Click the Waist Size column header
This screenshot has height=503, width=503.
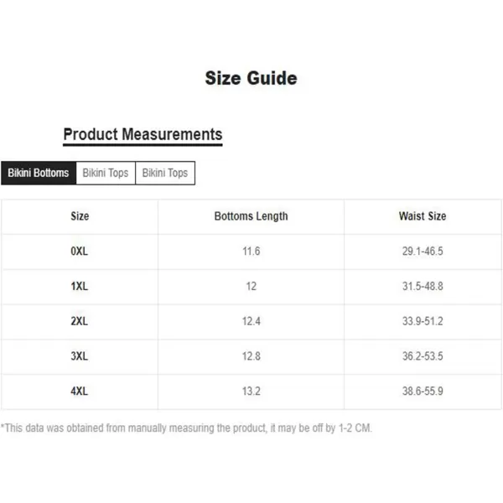click(x=423, y=216)
